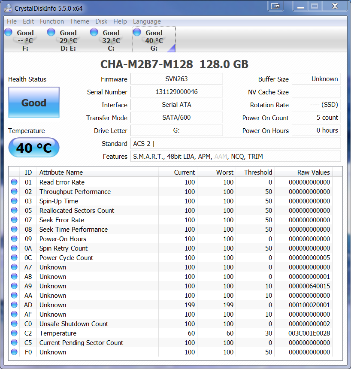The width and height of the screenshot is (351, 369).
Task: Click the 40 °C temperature button
Action: (34, 148)
